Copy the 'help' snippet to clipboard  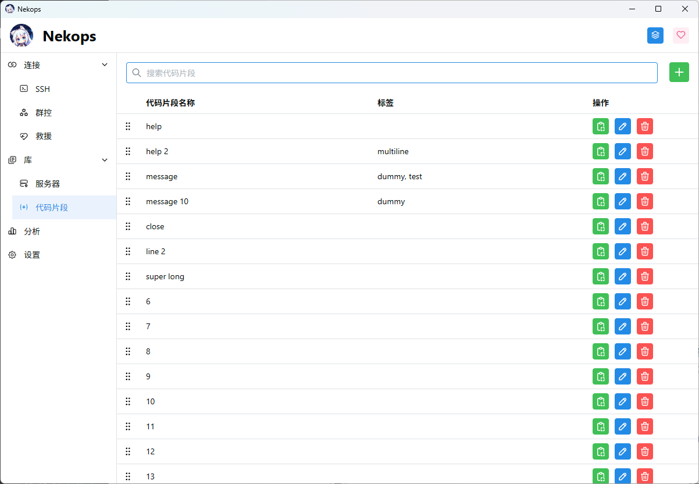pos(600,127)
